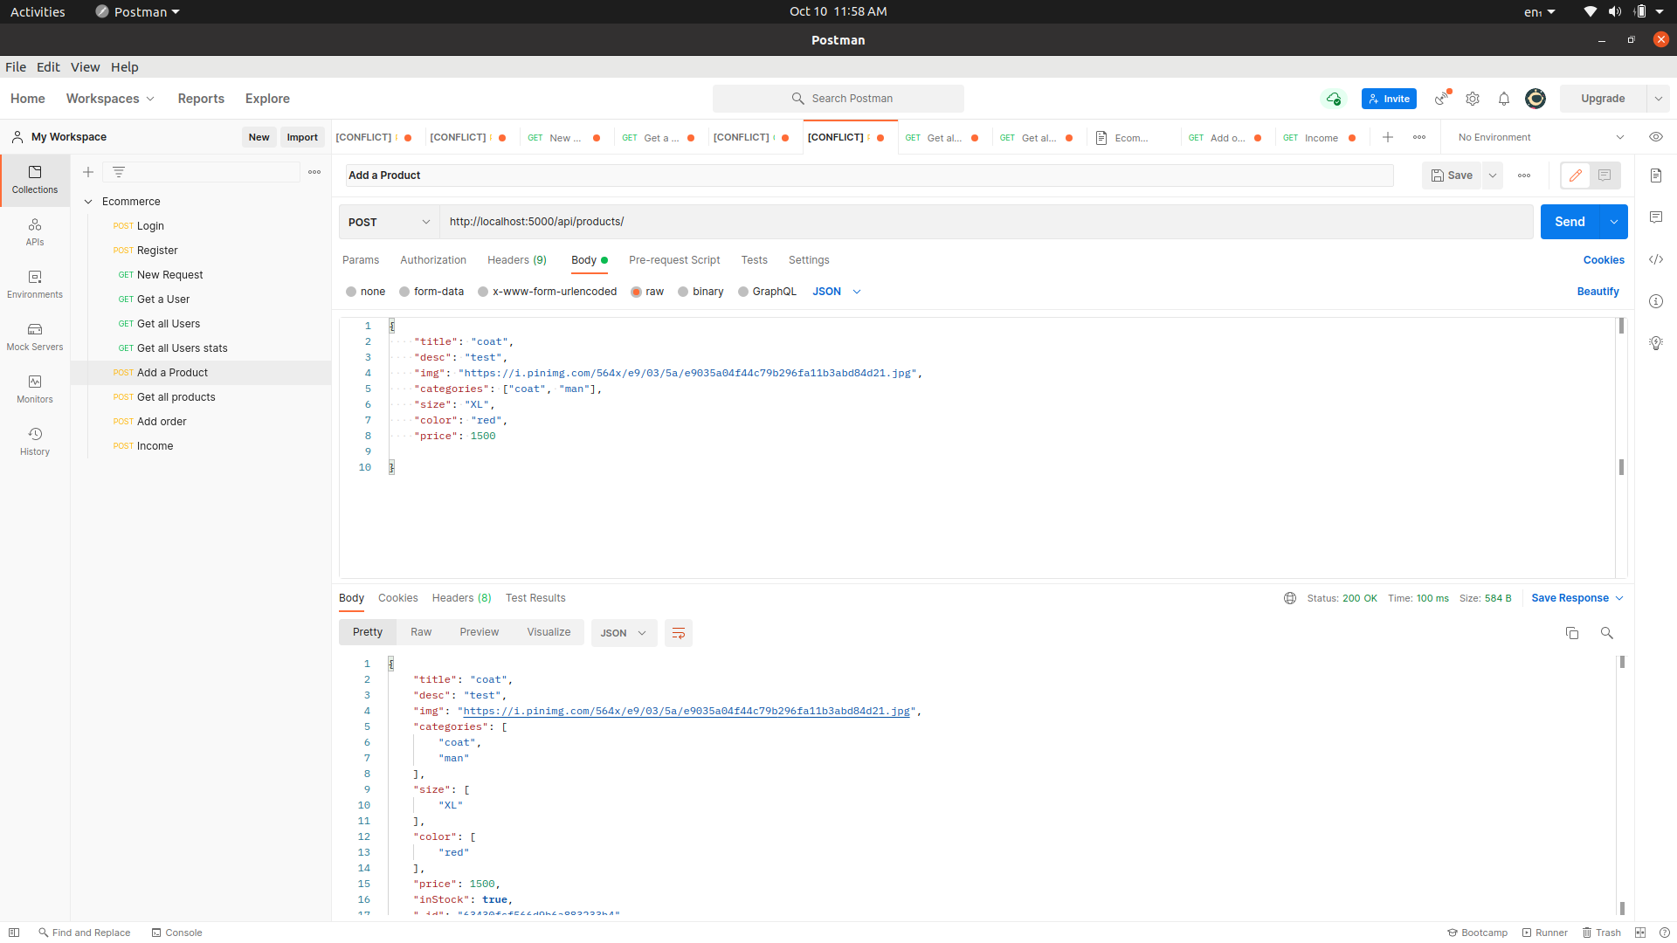Open the Monitors panel
The image size is (1677, 943).
34,388
